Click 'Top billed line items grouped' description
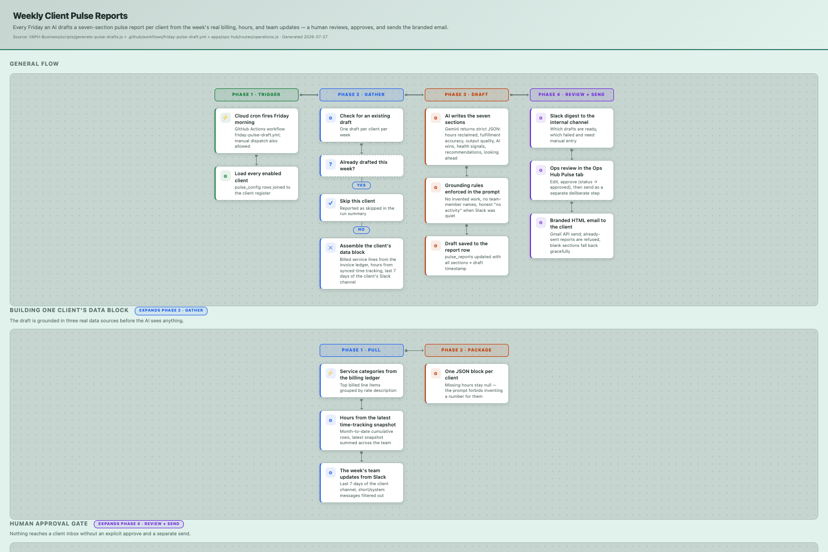 [368, 388]
